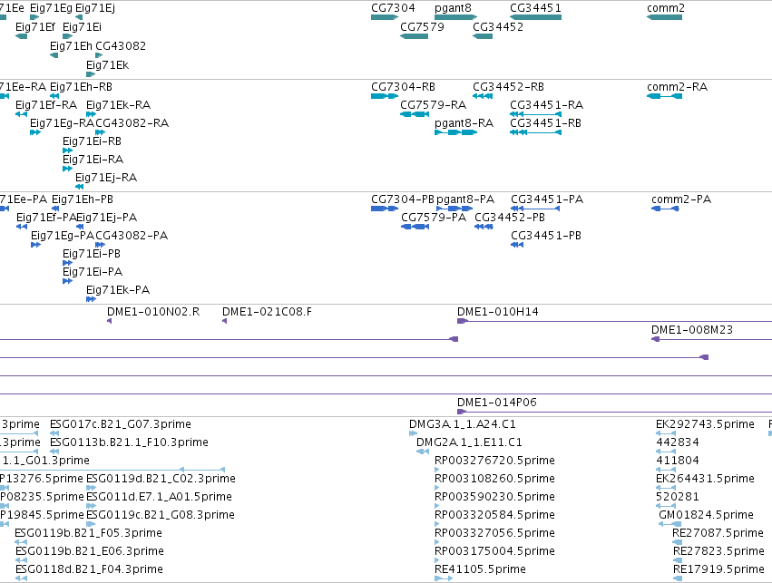Click the DMG3A.1_1.A24.C1 EST
The height and width of the screenshot is (583, 772).
[413, 433]
